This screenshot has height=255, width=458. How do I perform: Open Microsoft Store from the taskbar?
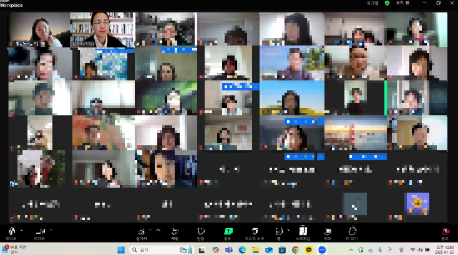282,250
